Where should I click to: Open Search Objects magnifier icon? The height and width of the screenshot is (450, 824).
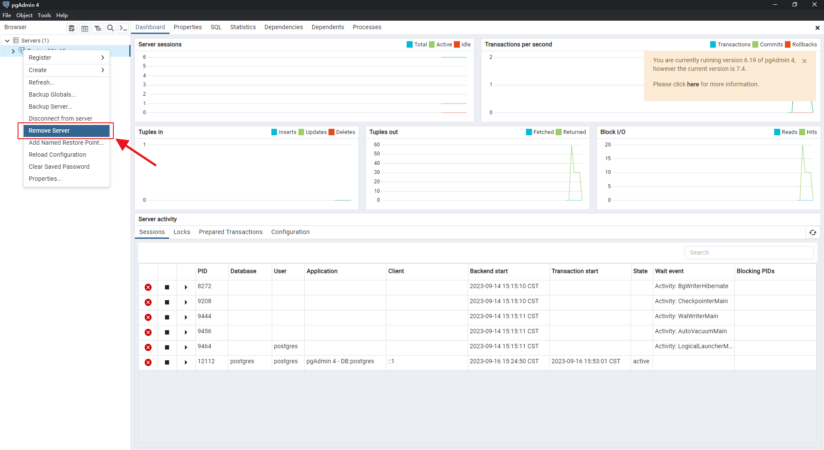pos(110,28)
